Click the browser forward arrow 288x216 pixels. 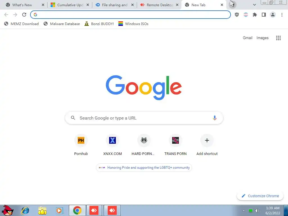[x=15, y=15]
